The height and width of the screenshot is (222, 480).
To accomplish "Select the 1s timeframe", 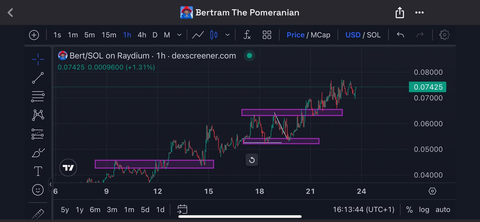I will click(57, 35).
